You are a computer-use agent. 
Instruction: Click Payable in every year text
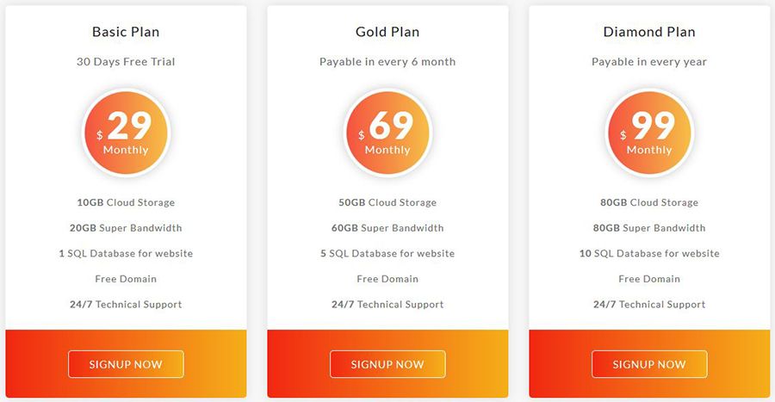click(x=649, y=62)
